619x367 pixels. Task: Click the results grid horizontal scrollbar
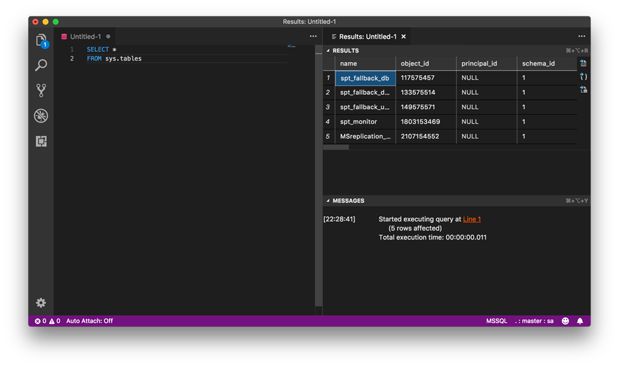[336, 147]
